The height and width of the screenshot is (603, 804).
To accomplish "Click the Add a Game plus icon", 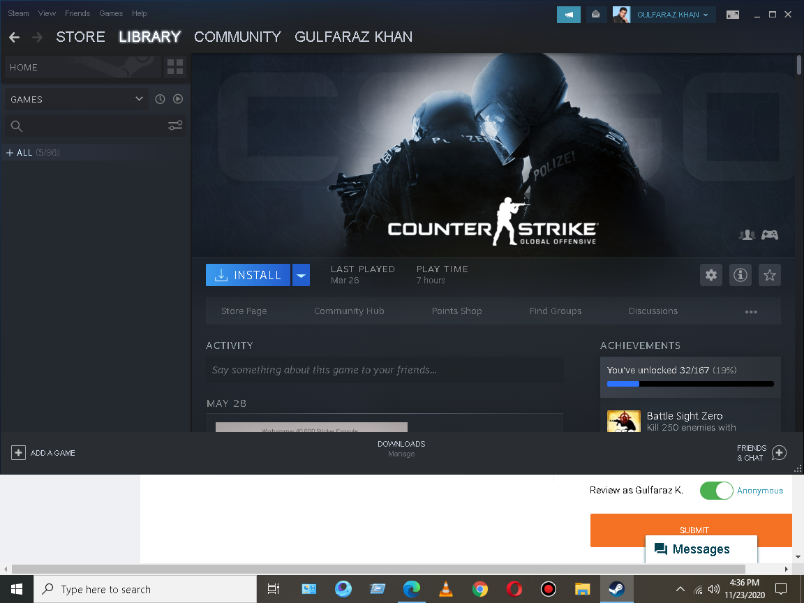I will pyautogui.click(x=18, y=453).
